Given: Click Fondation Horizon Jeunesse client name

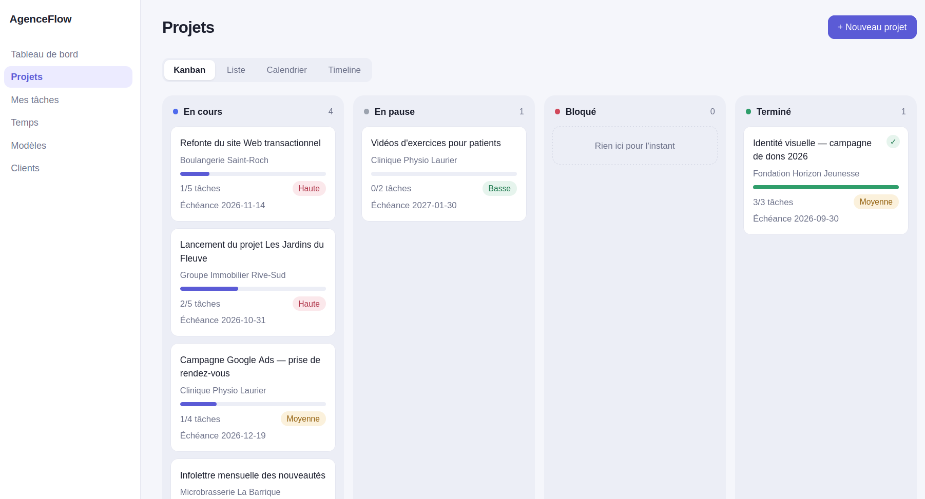Looking at the screenshot, I should tap(806, 174).
